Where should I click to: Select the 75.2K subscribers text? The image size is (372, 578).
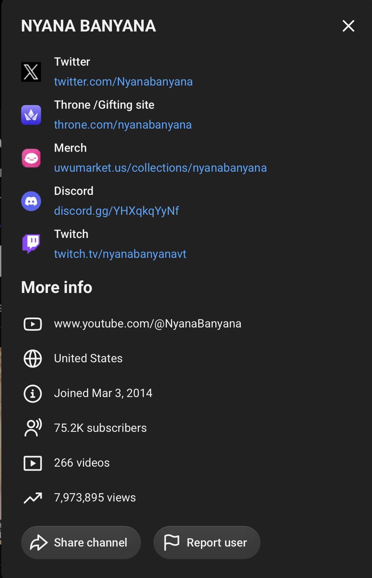[x=100, y=428]
